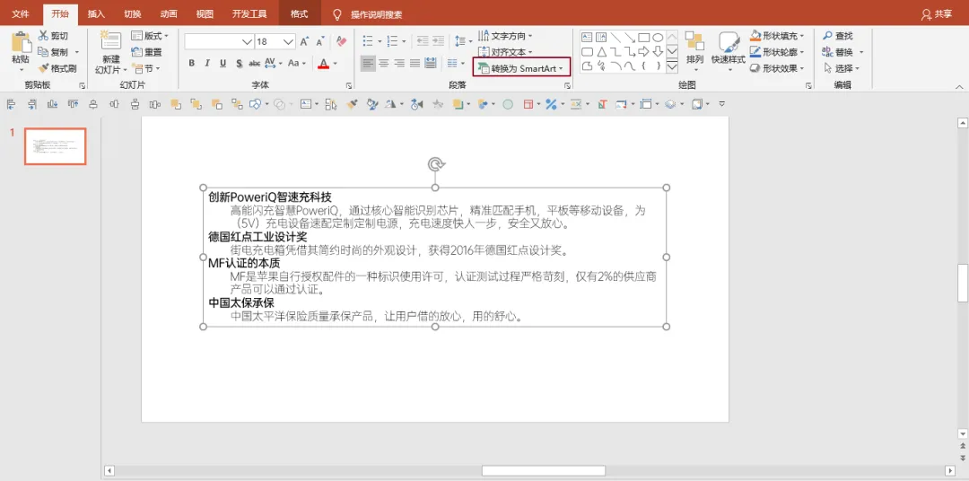This screenshot has height=481, width=969.
Task: Open the font name dropdown
Action: coord(248,41)
